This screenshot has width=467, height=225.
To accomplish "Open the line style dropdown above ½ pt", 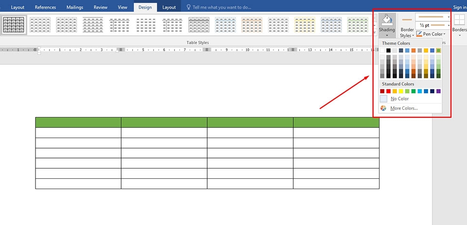I will [x=449, y=17].
